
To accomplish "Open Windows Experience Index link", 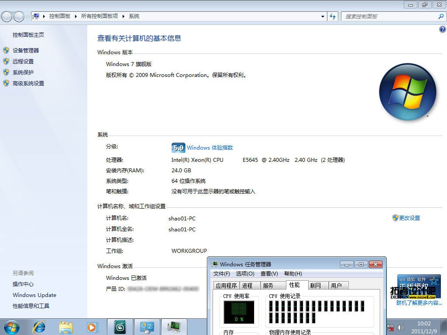I will click(x=210, y=148).
